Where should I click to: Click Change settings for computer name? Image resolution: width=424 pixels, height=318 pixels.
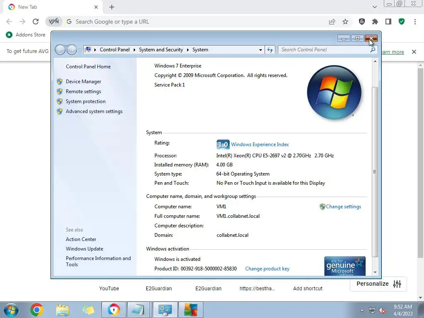point(343,207)
